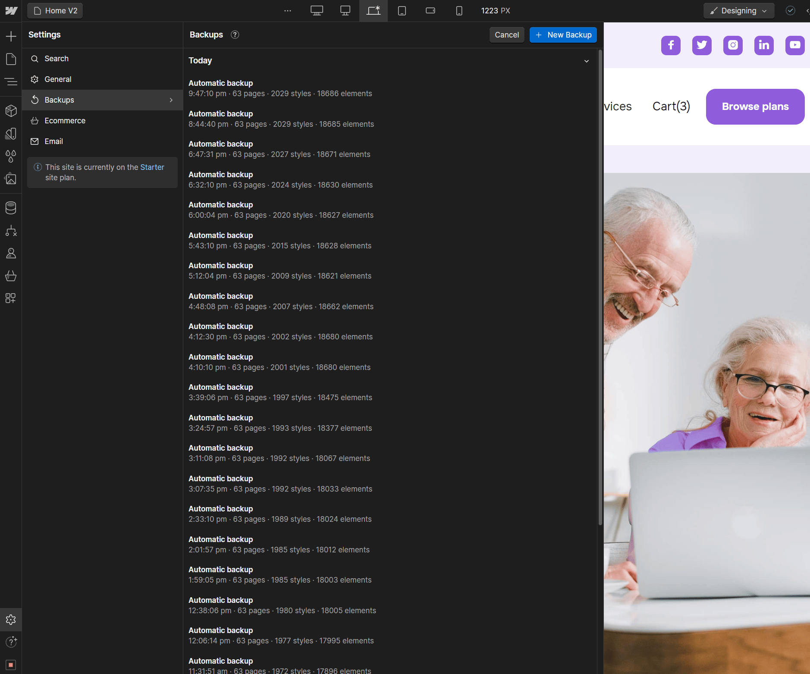
Task: Open the General settings section
Action: point(58,79)
